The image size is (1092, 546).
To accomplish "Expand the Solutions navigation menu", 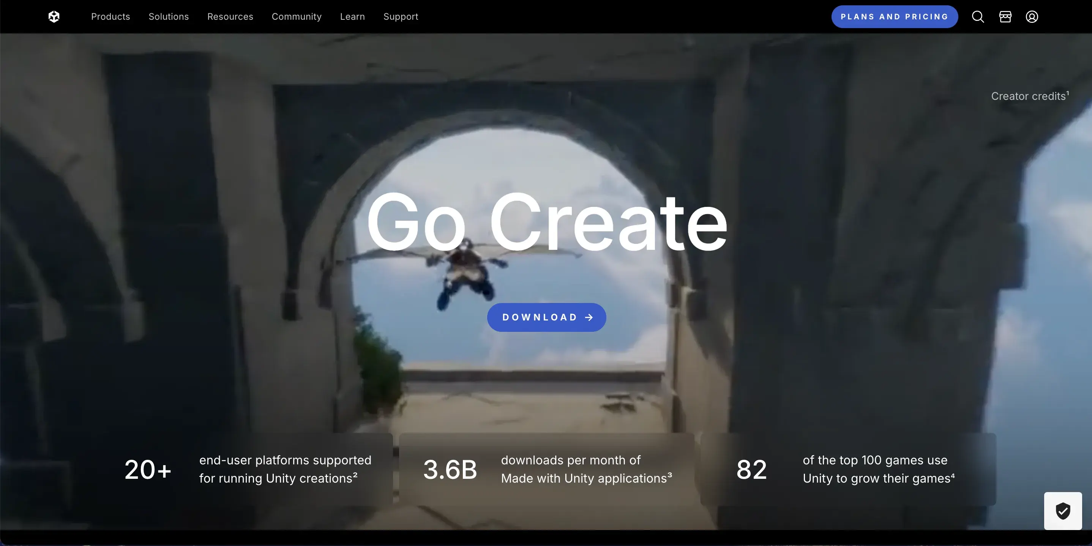I will tap(168, 17).
